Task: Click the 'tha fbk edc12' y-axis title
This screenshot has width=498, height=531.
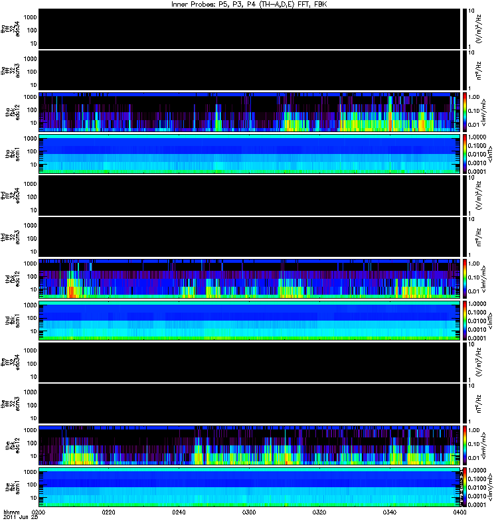Action: pos(13,112)
